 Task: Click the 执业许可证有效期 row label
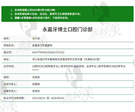[x=14, y=98]
